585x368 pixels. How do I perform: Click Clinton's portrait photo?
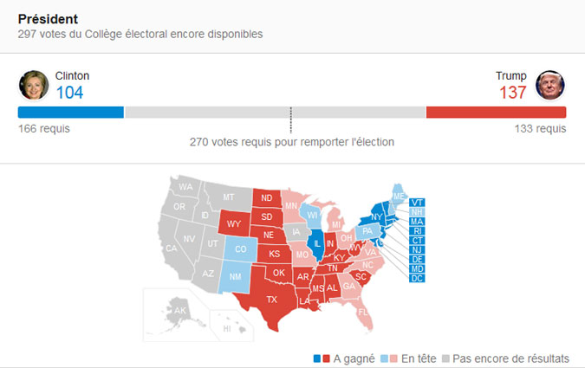pyautogui.click(x=34, y=85)
